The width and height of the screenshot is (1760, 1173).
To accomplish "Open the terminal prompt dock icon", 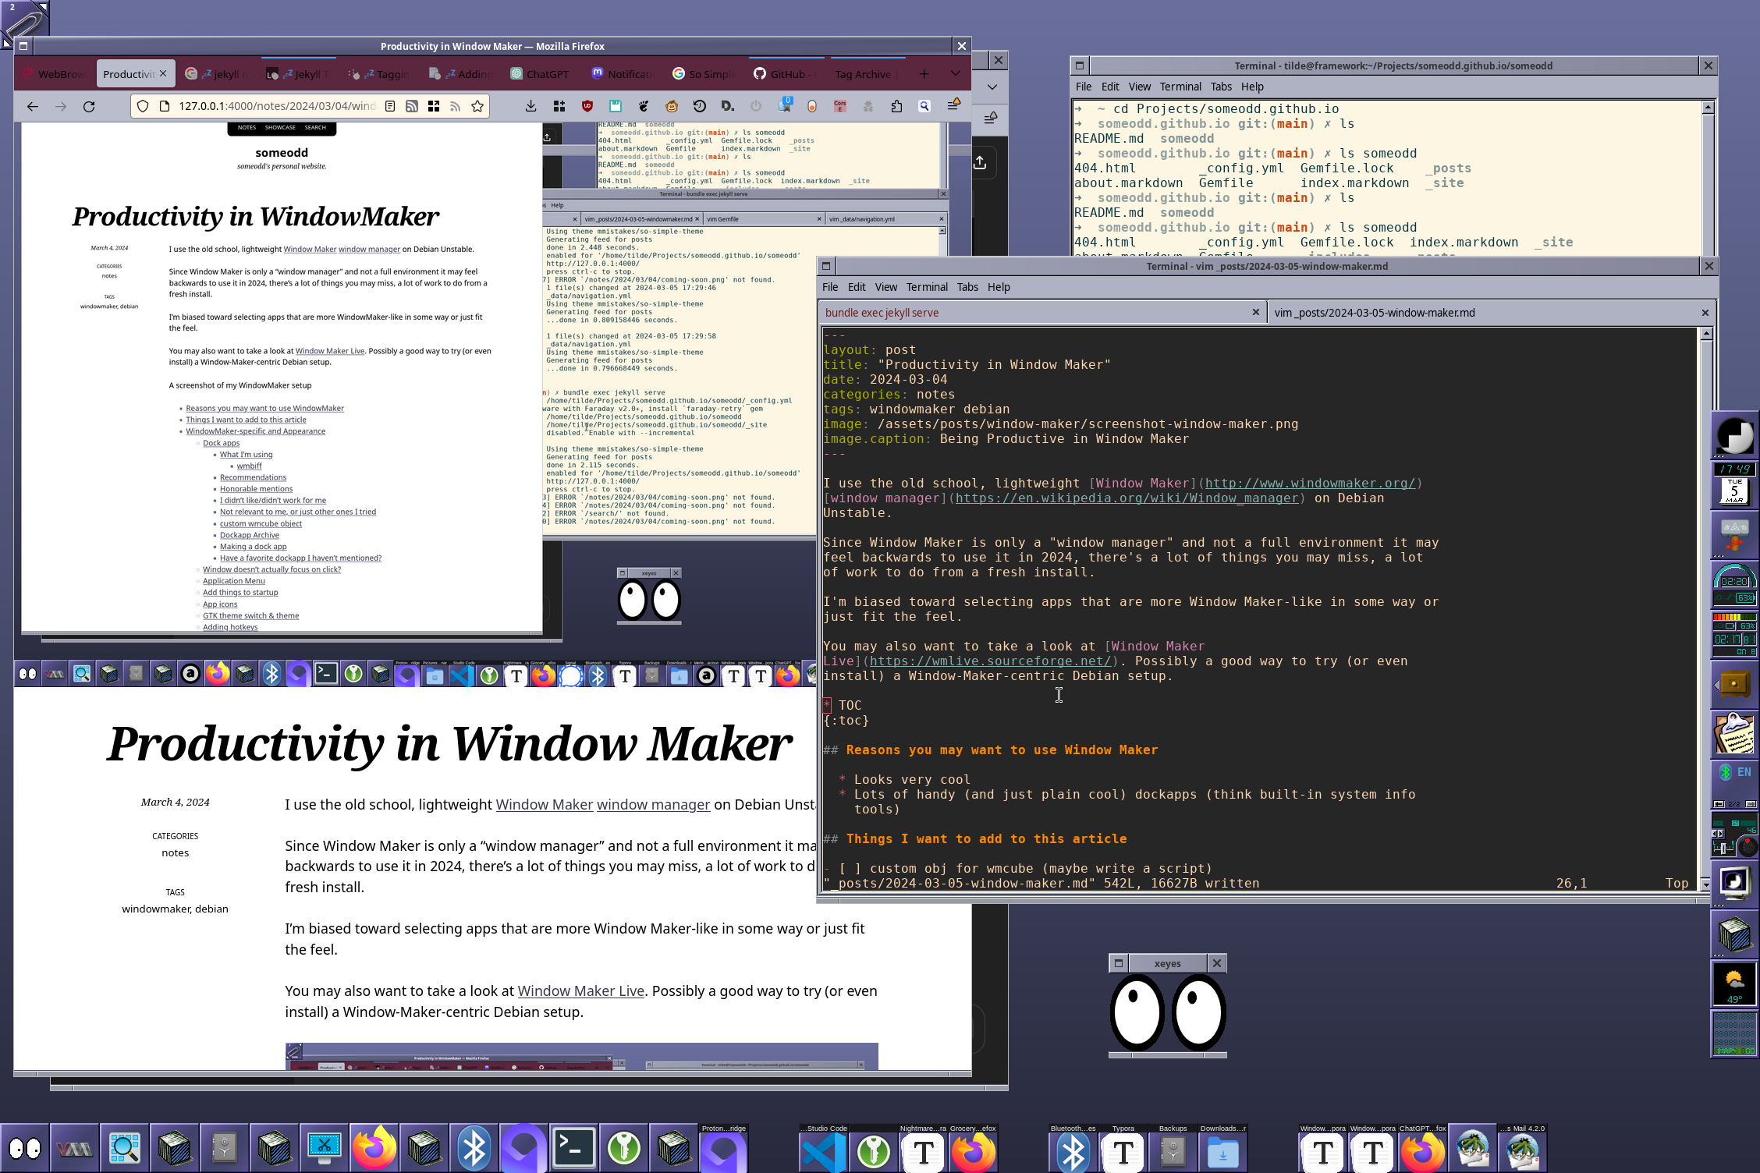I will (574, 1148).
